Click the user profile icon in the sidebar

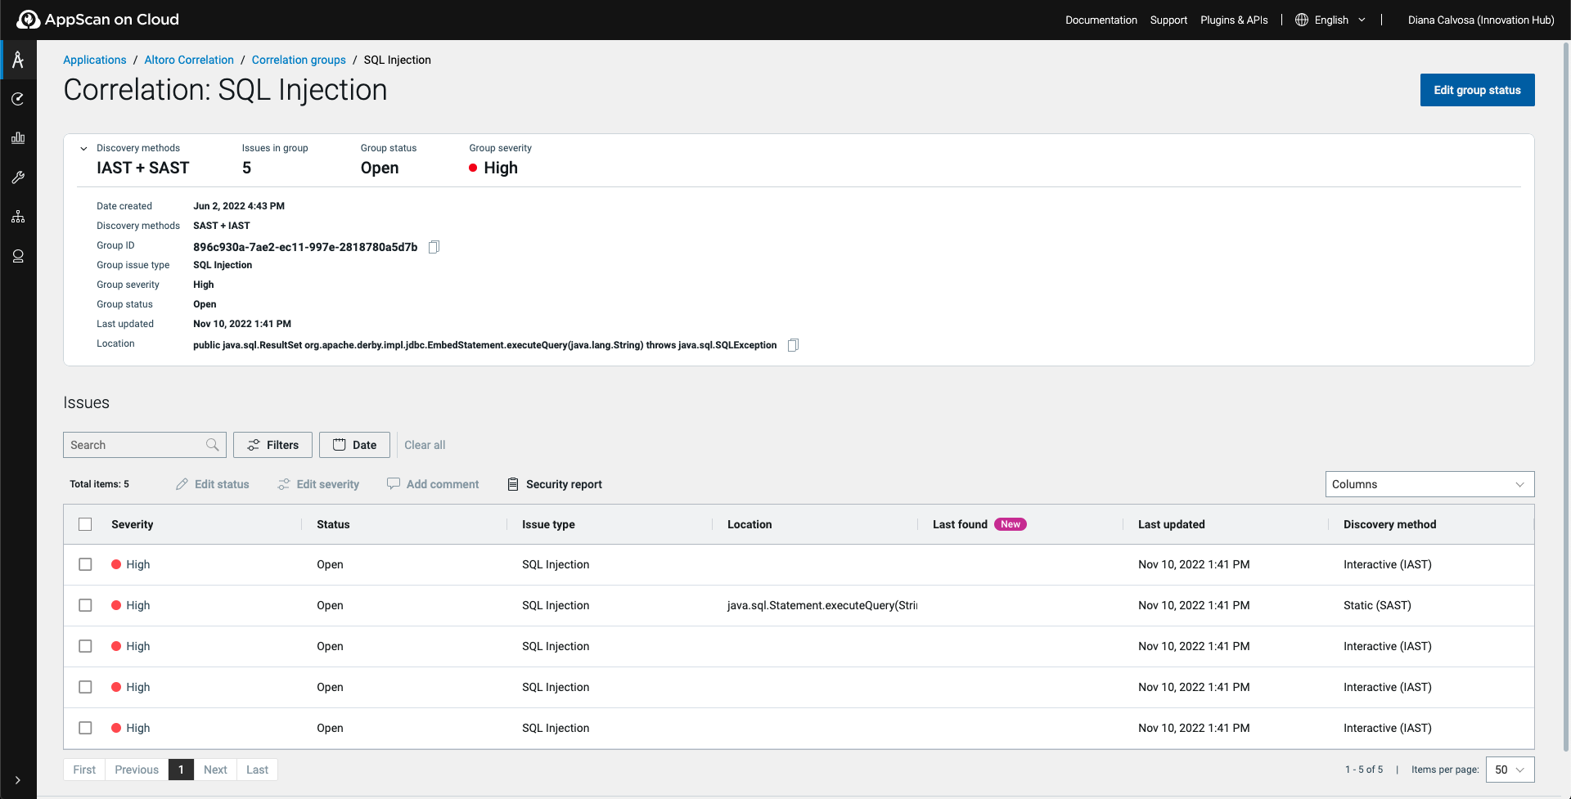point(18,256)
